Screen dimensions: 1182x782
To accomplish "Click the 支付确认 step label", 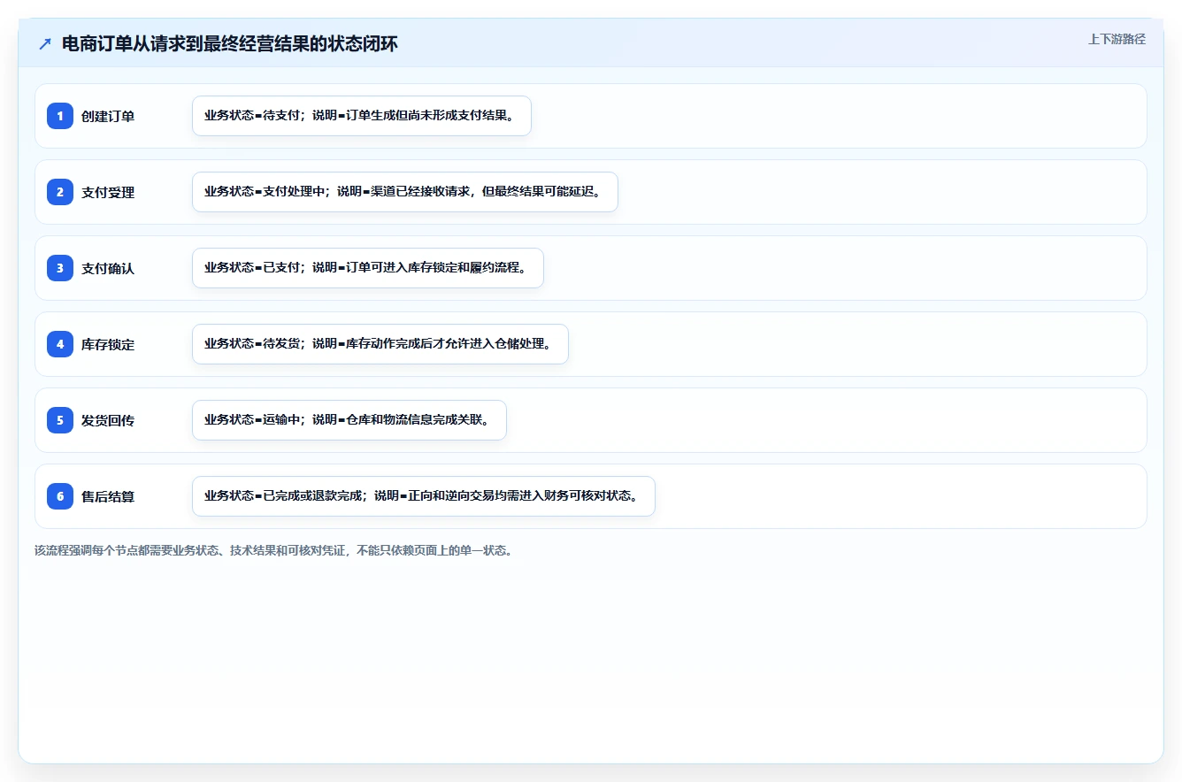I will 108,268.
